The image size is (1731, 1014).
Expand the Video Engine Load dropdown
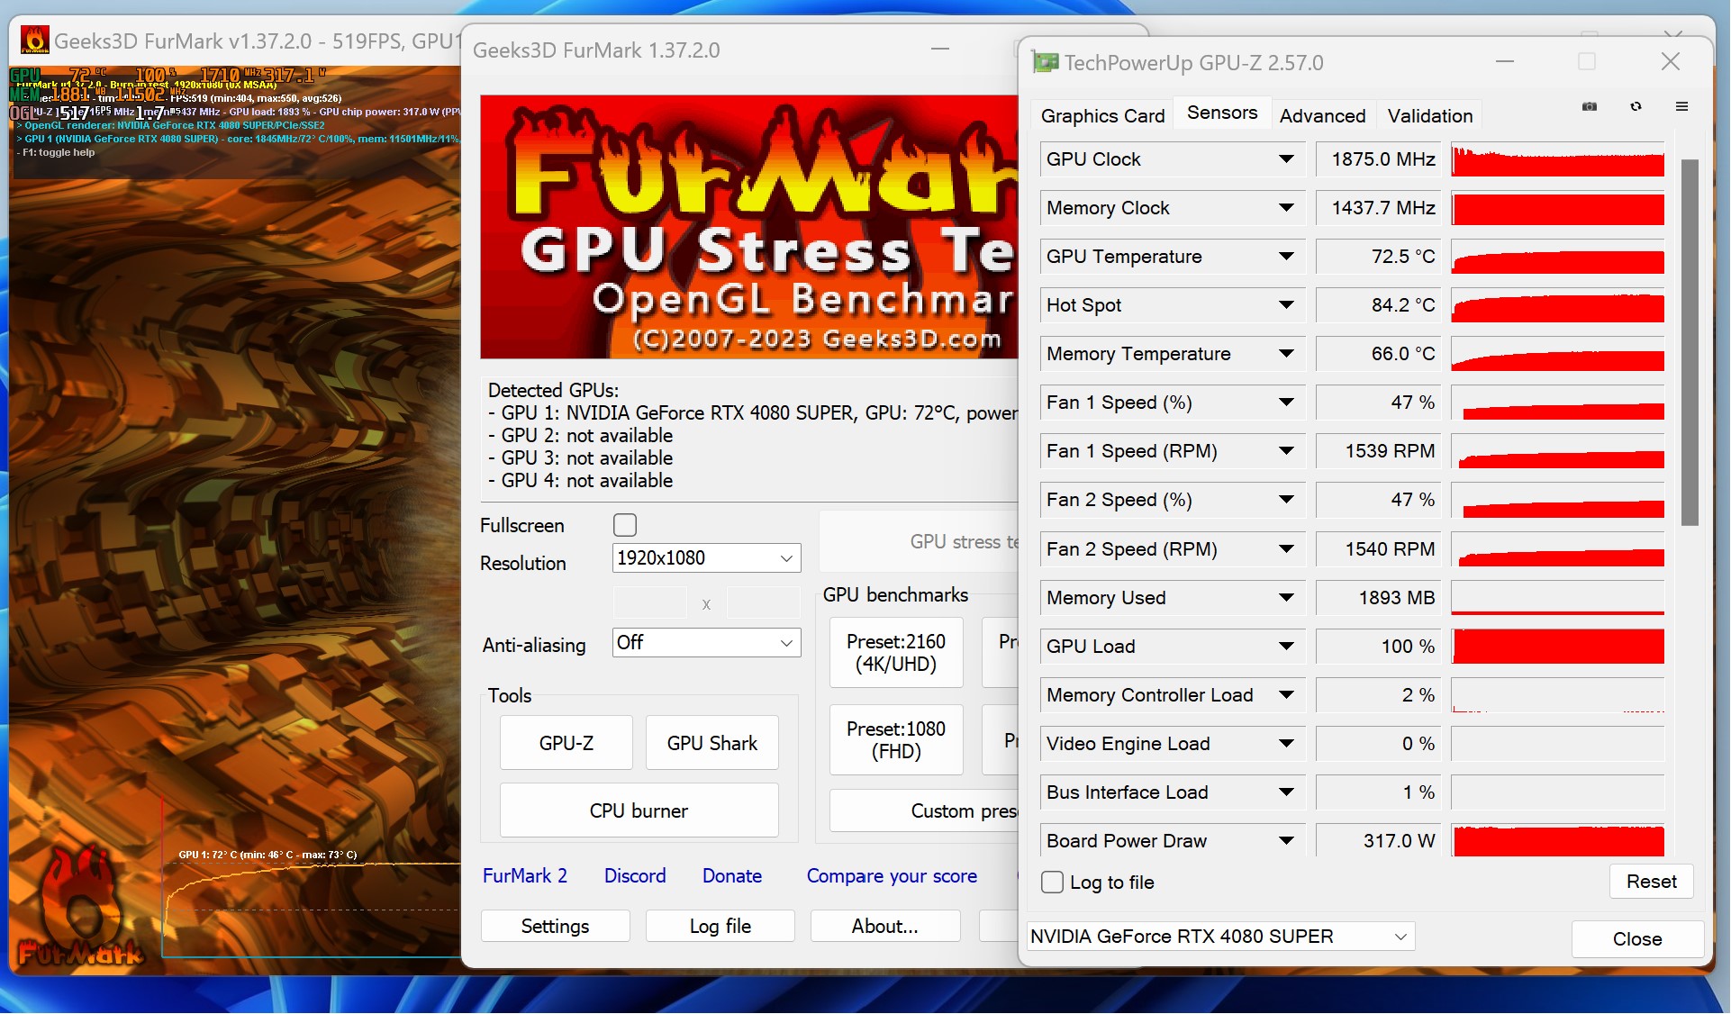(1286, 744)
